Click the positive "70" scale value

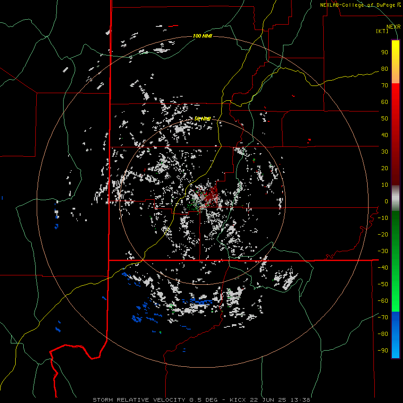(385, 86)
